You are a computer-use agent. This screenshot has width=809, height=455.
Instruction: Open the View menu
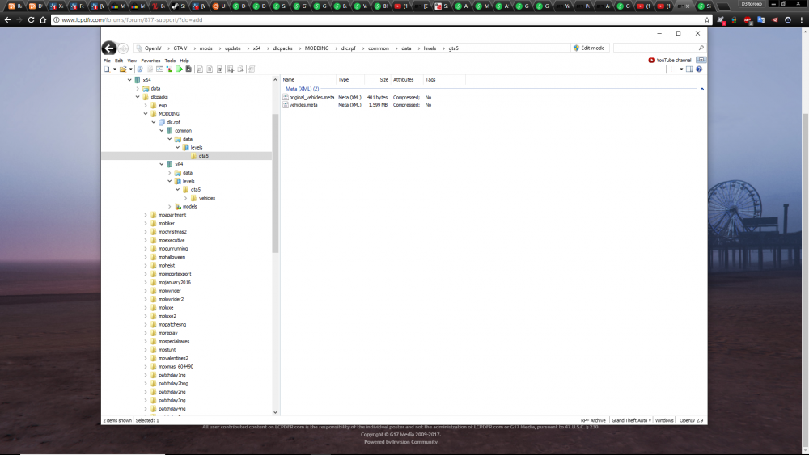click(x=132, y=61)
